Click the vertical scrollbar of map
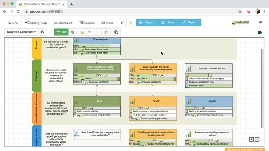Viewport: 269px width, 151px height. [263, 88]
